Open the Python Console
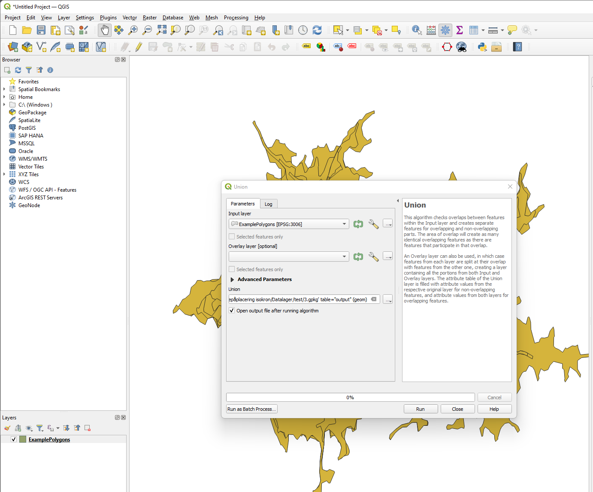This screenshot has width=593, height=492. coord(481,46)
